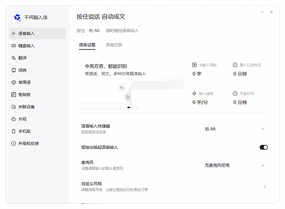
Task: Open the 常用语 sidebar section
Action: pos(37,82)
